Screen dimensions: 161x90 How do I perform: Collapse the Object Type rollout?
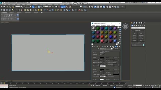[x=138, y=30]
